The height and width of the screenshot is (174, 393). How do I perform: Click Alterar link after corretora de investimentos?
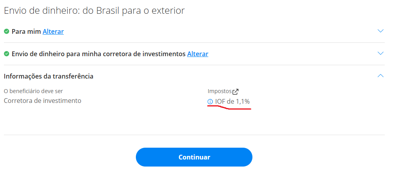[198, 54]
